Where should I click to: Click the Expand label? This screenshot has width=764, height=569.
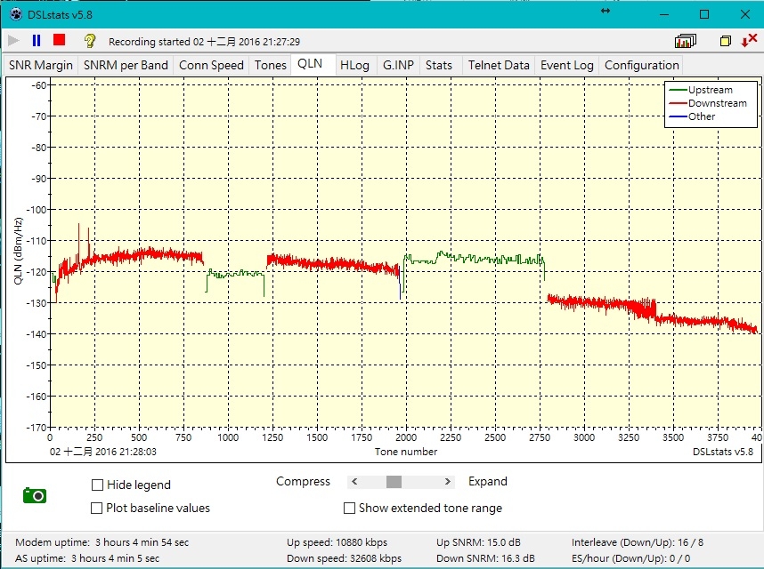(488, 482)
